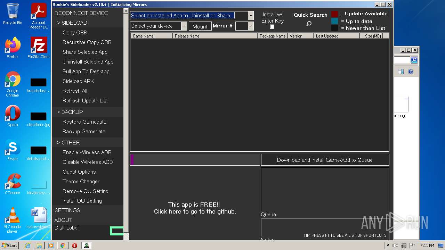Show hidden tray icons arrow

(388, 245)
